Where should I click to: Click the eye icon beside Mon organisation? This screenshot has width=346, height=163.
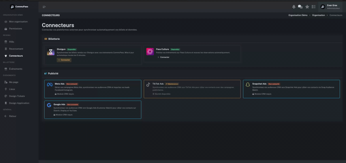pos(6,22)
